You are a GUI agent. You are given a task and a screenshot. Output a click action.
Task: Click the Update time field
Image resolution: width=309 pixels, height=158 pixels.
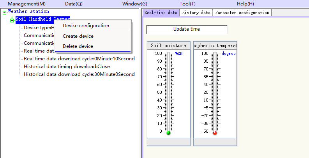click(186, 29)
